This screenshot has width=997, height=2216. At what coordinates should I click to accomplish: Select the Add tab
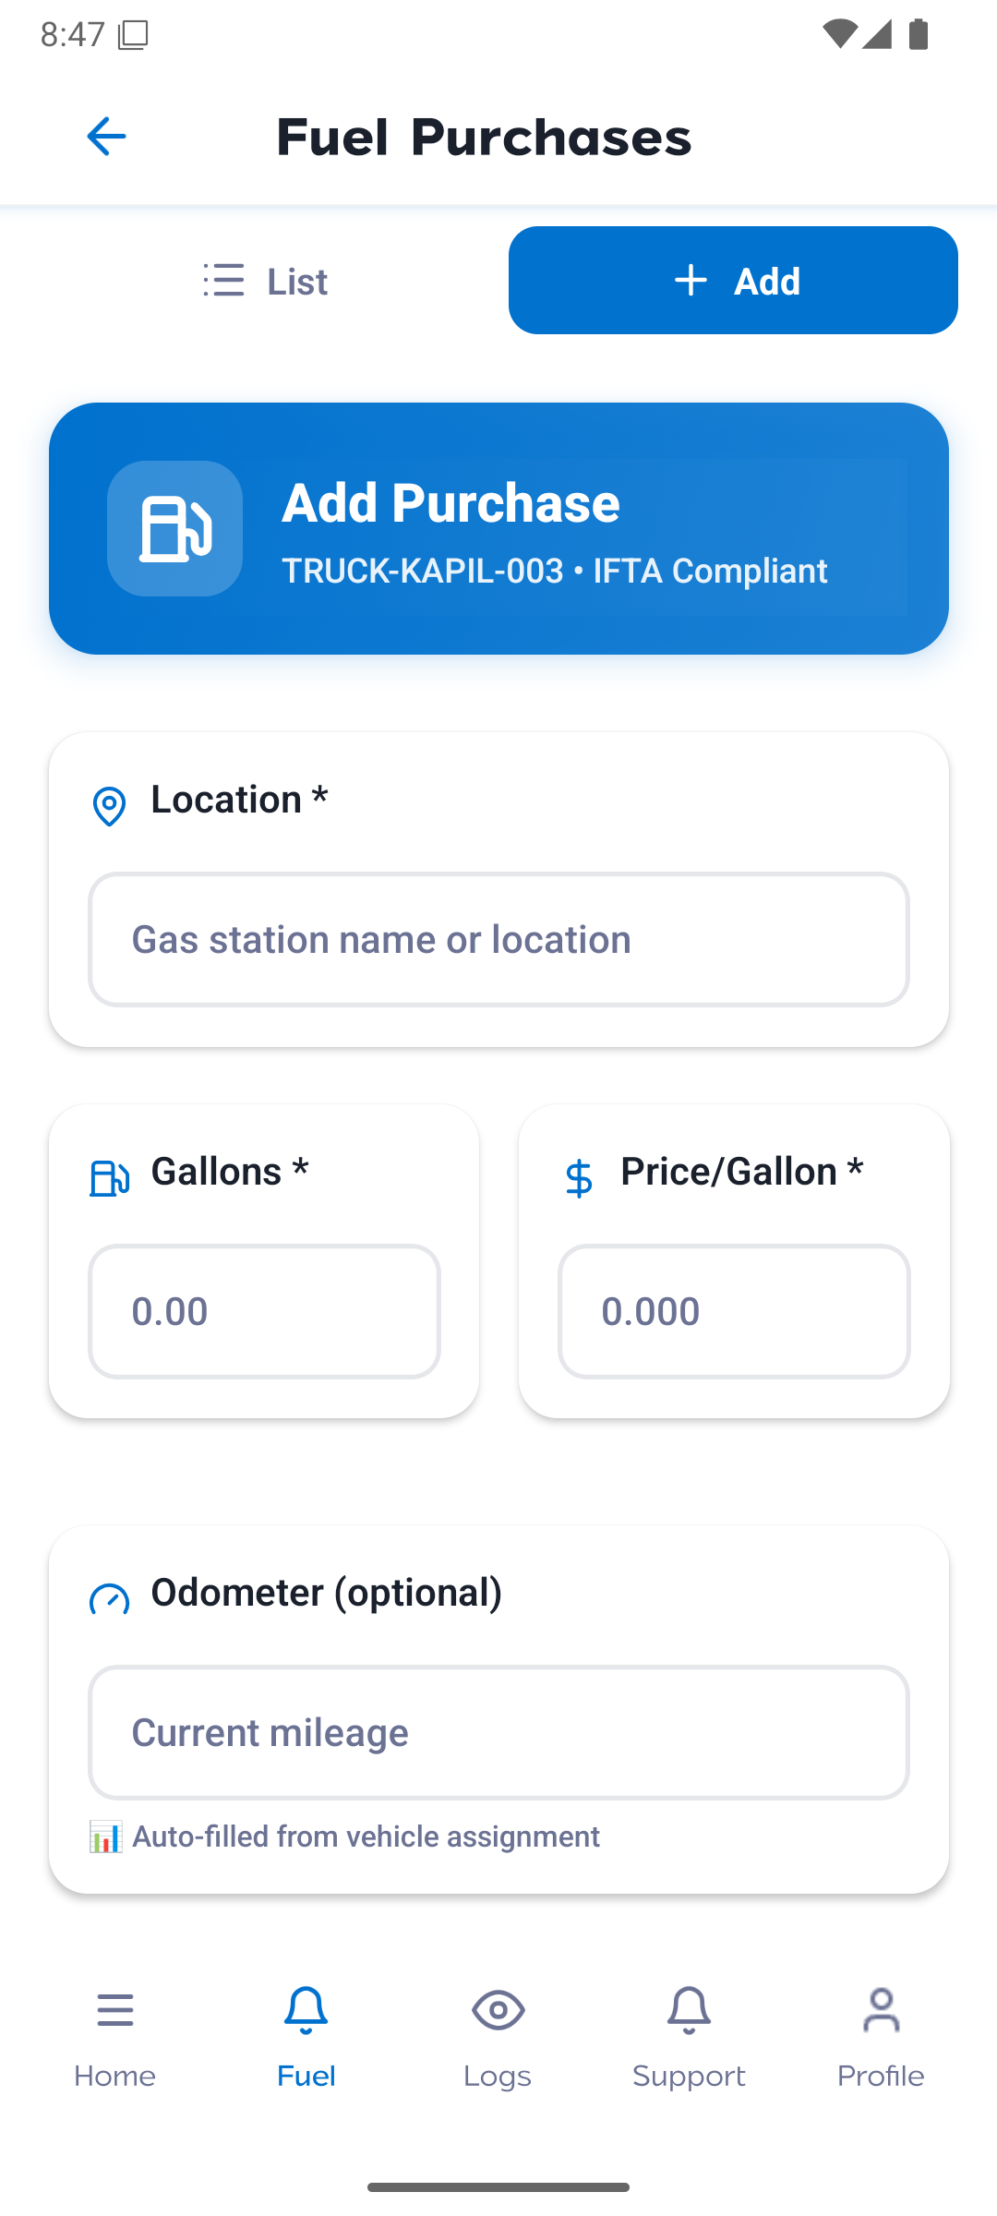(733, 281)
